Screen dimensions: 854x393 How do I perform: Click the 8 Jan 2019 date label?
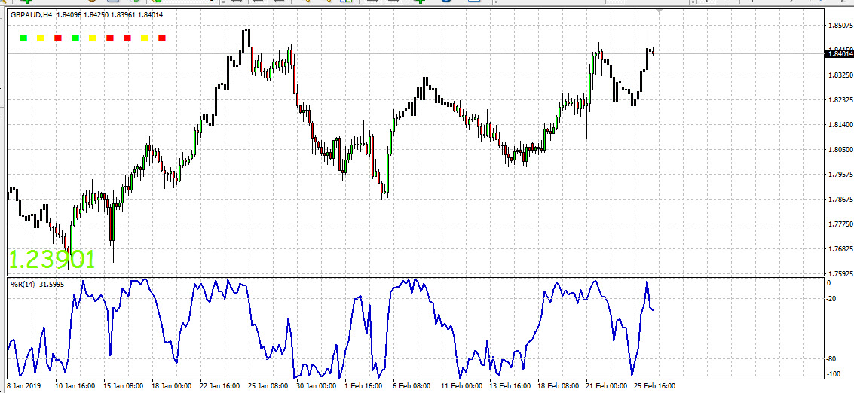click(x=24, y=385)
